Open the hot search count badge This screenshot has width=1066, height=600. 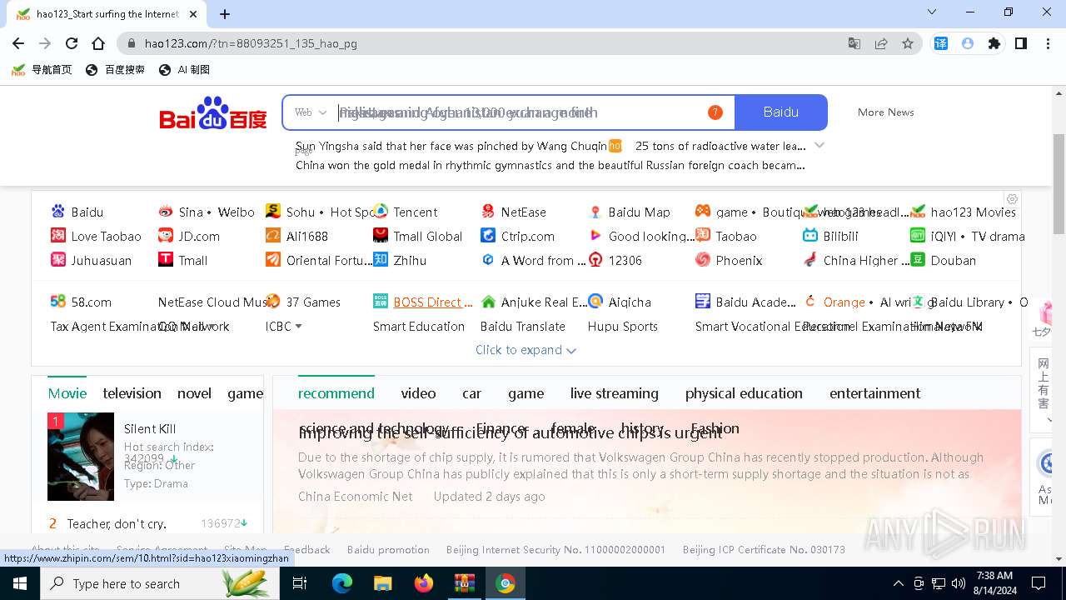(715, 112)
